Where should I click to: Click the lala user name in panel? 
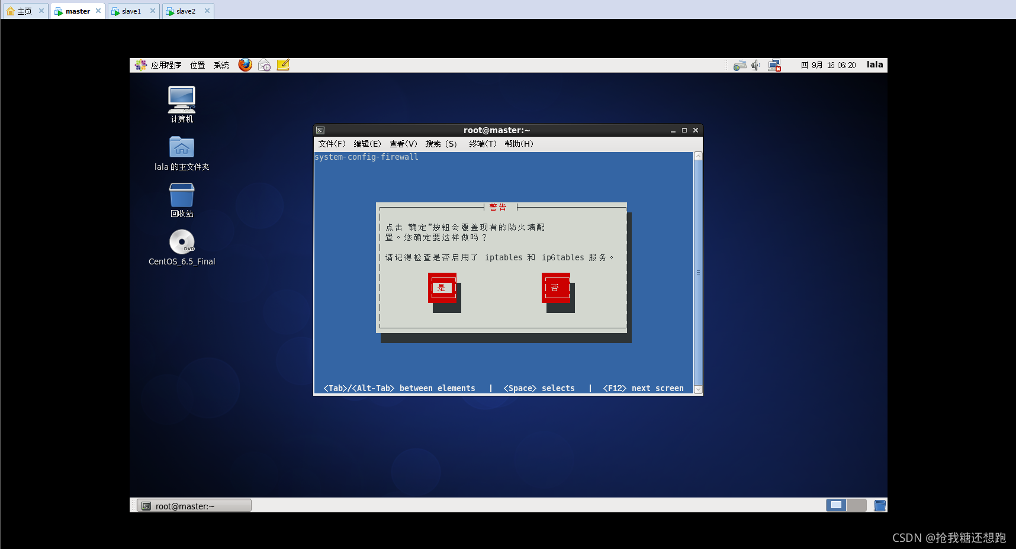(874, 64)
